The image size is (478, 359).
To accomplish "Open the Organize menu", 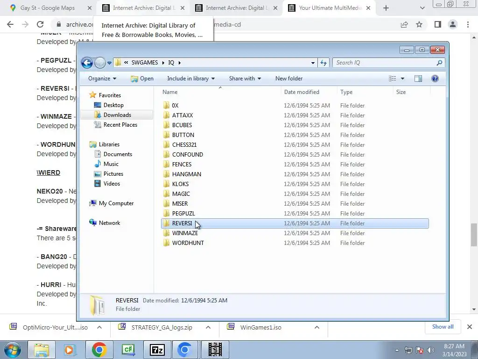I will coord(102,79).
